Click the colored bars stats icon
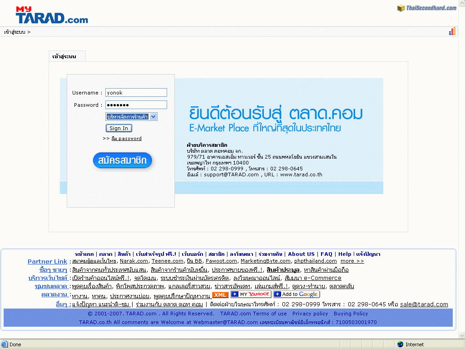The height and width of the screenshot is (349, 465). coord(452,31)
